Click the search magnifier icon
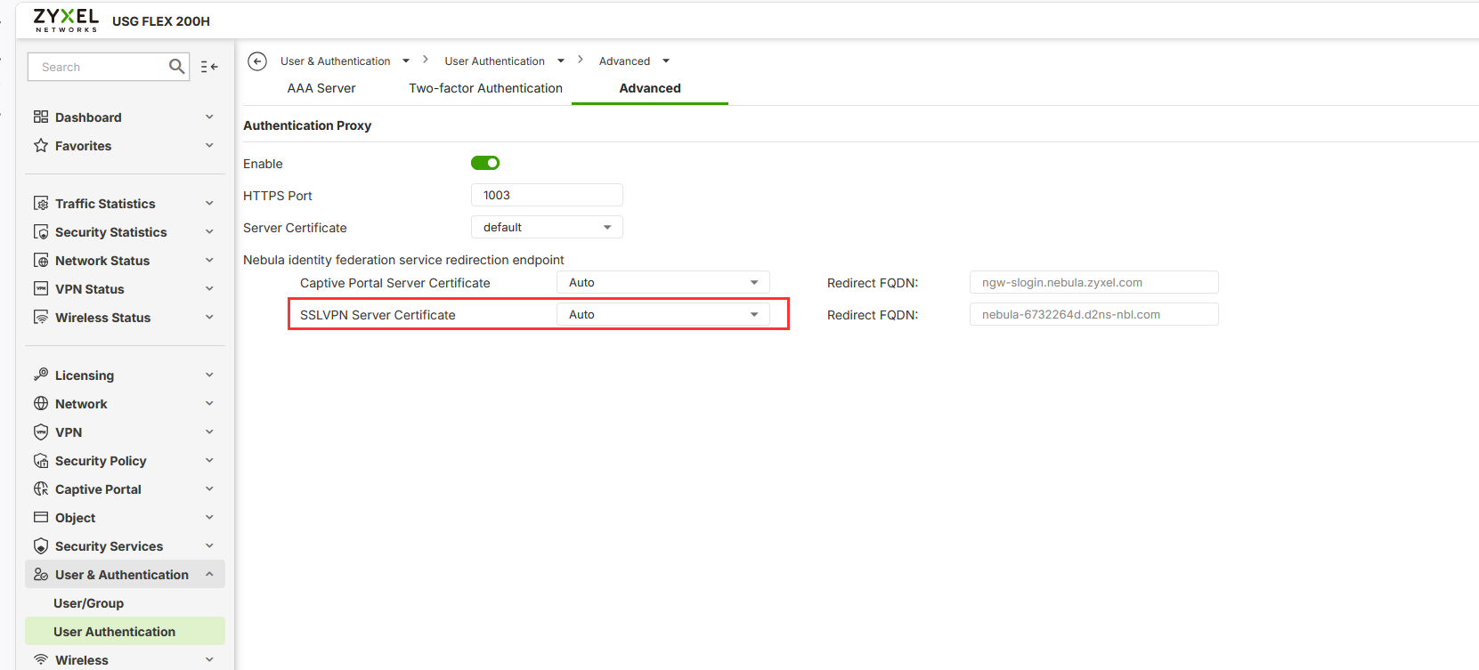 point(176,67)
